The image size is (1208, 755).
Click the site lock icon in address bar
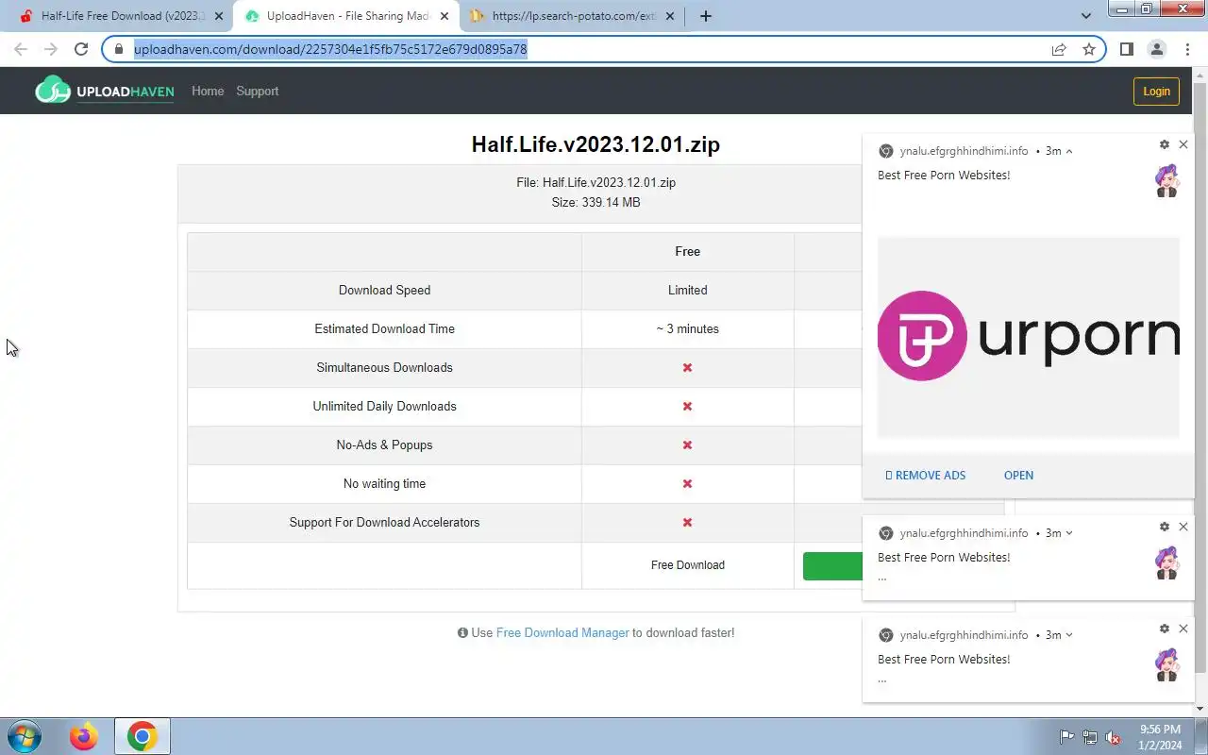click(x=119, y=49)
